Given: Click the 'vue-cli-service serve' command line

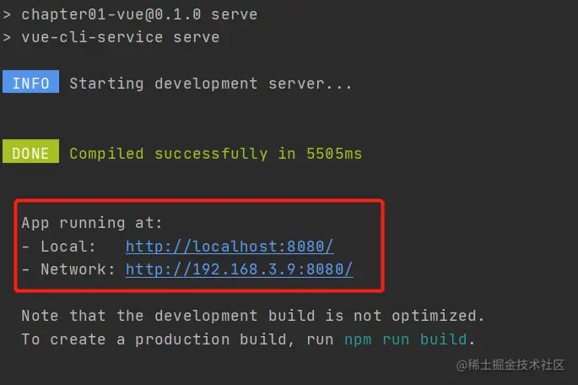Looking at the screenshot, I should 121,37.
